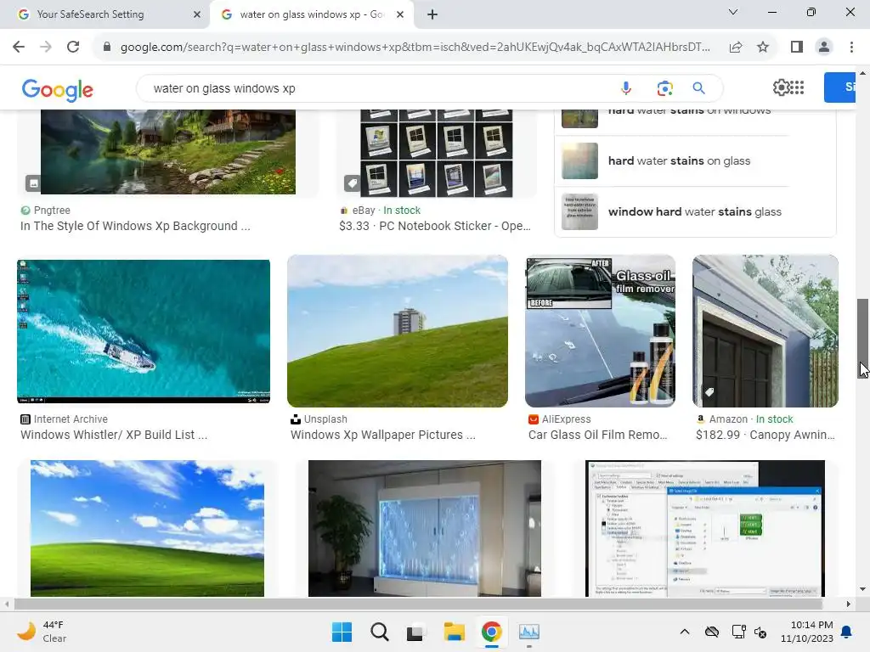Screen dimensions: 870x652
Task: Click the padlock site info icon
Action: 107,48
